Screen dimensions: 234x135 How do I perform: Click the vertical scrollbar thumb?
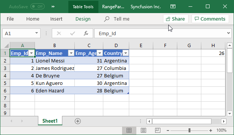[229, 61]
